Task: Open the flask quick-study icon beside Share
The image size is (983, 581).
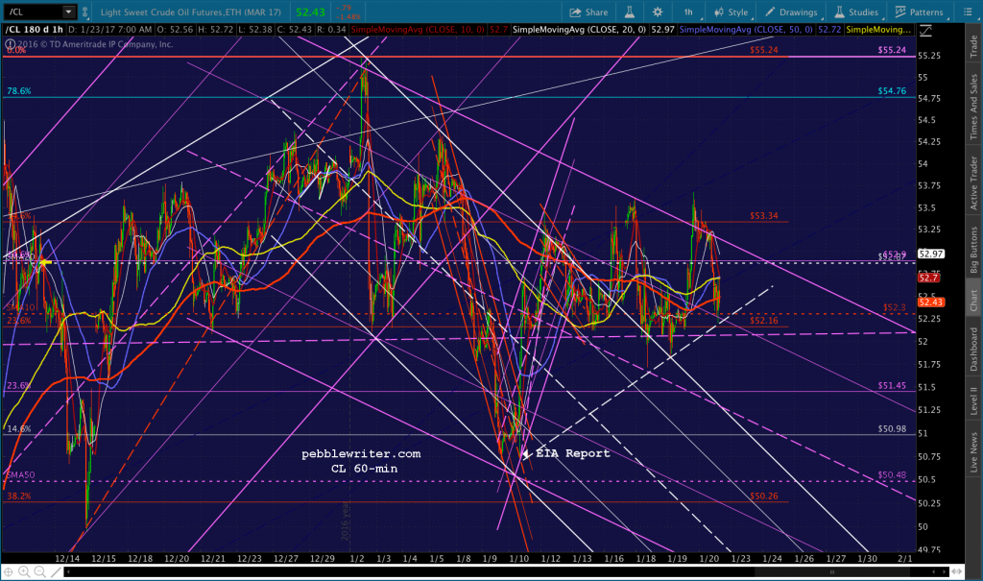Action: coord(630,12)
